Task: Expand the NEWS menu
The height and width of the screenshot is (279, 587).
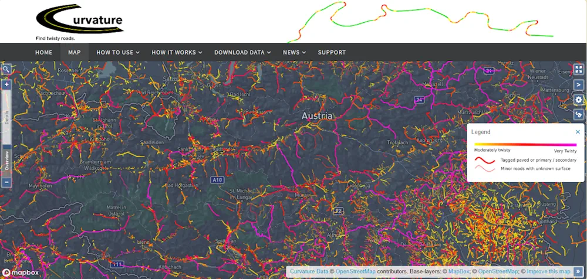Action: [294, 52]
